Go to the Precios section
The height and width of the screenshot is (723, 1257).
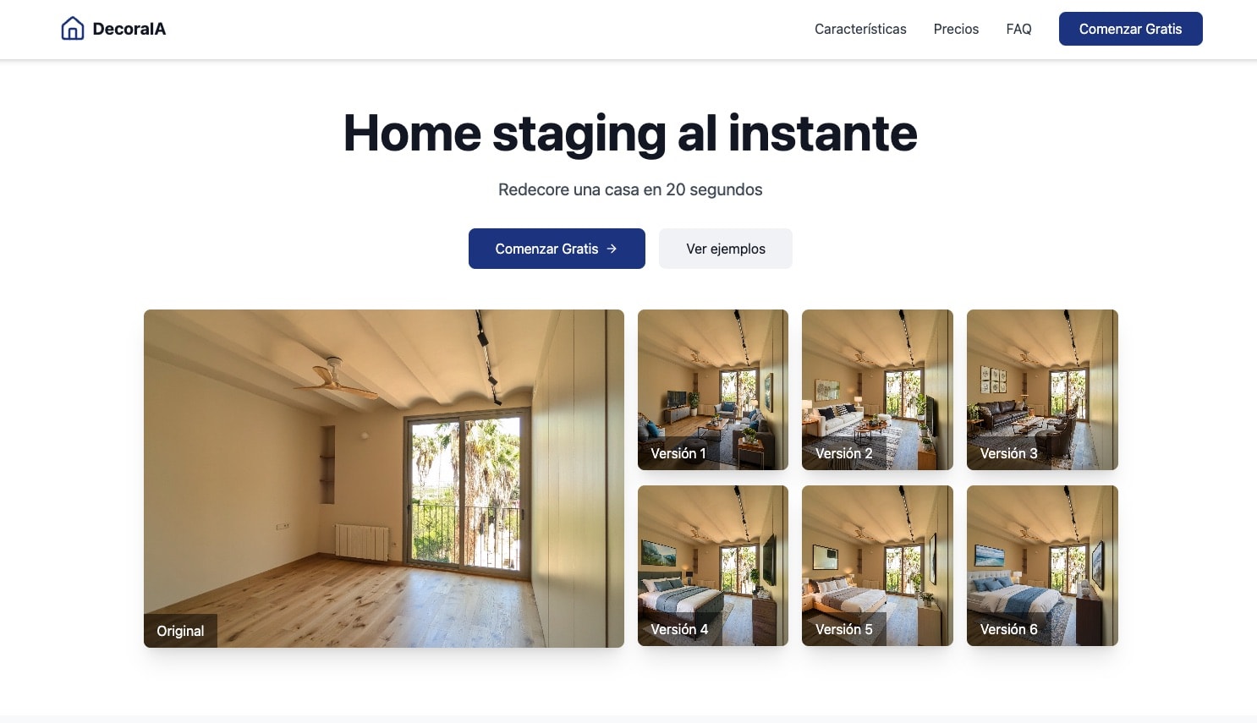click(956, 29)
